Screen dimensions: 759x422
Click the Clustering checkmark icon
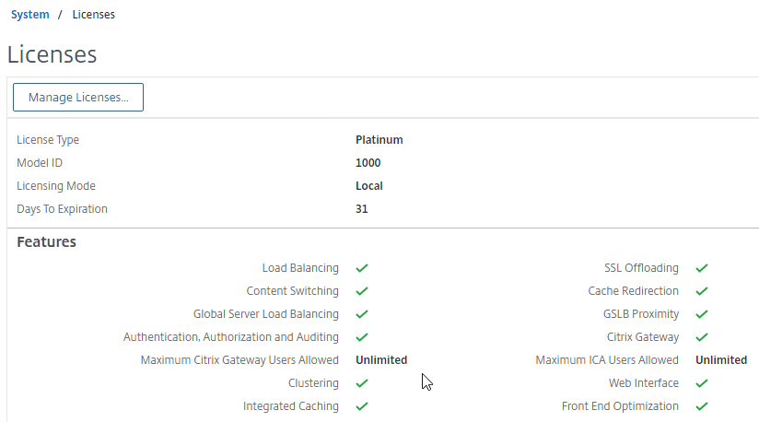pyautogui.click(x=362, y=383)
